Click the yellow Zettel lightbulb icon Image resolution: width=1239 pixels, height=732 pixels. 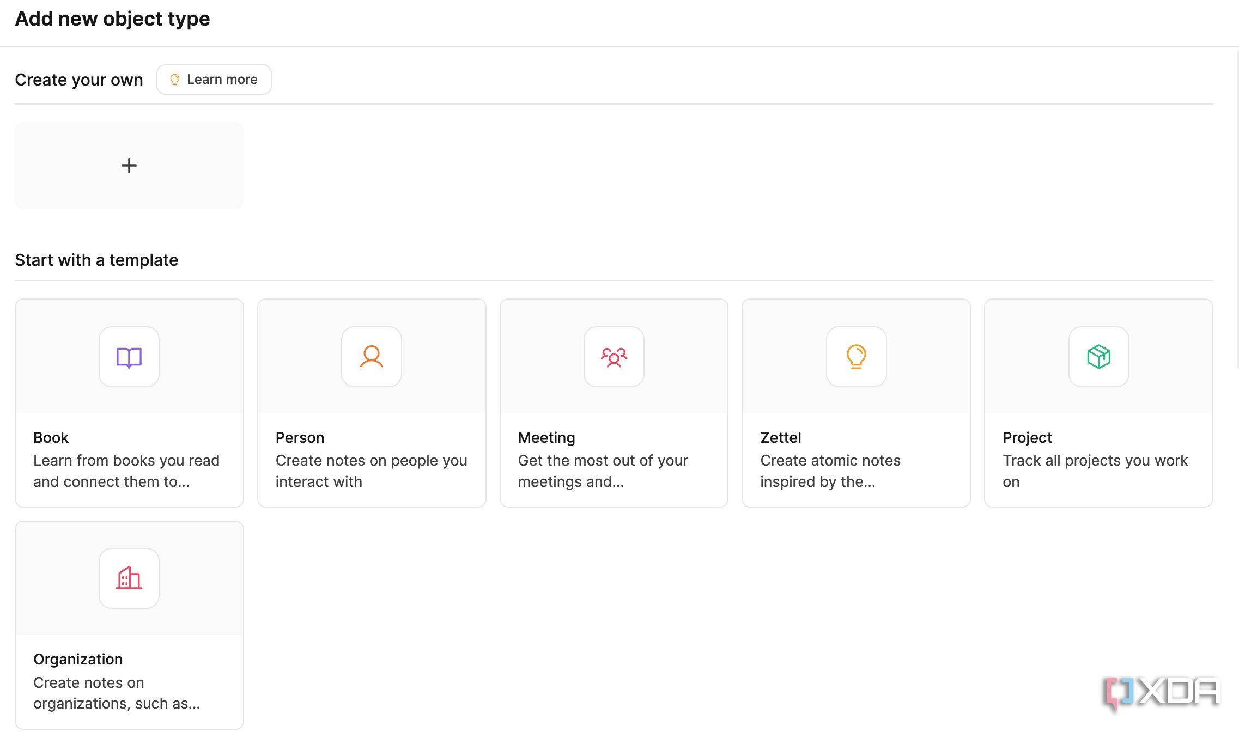[856, 357]
